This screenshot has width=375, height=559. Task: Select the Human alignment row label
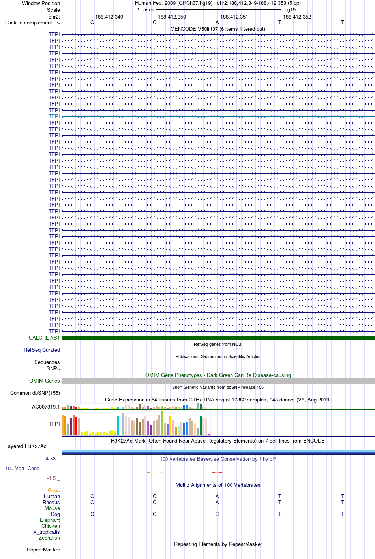(x=52, y=496)
